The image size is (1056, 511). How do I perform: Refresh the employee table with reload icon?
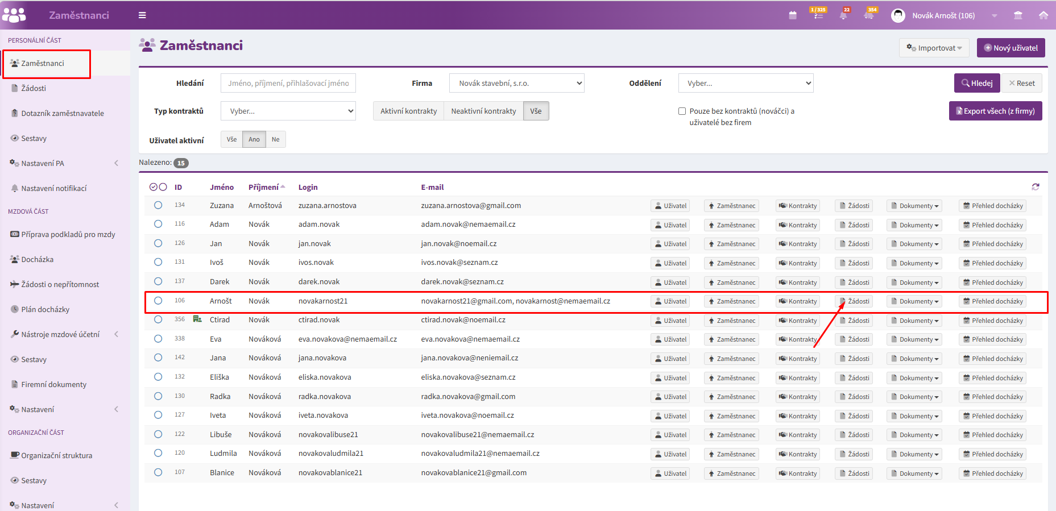[x=1036, y=186]
